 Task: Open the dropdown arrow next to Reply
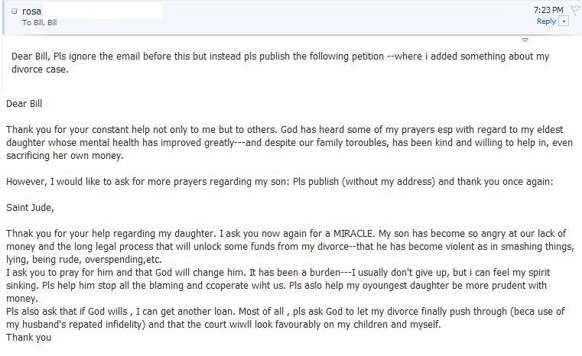click(x=564, y=21)
